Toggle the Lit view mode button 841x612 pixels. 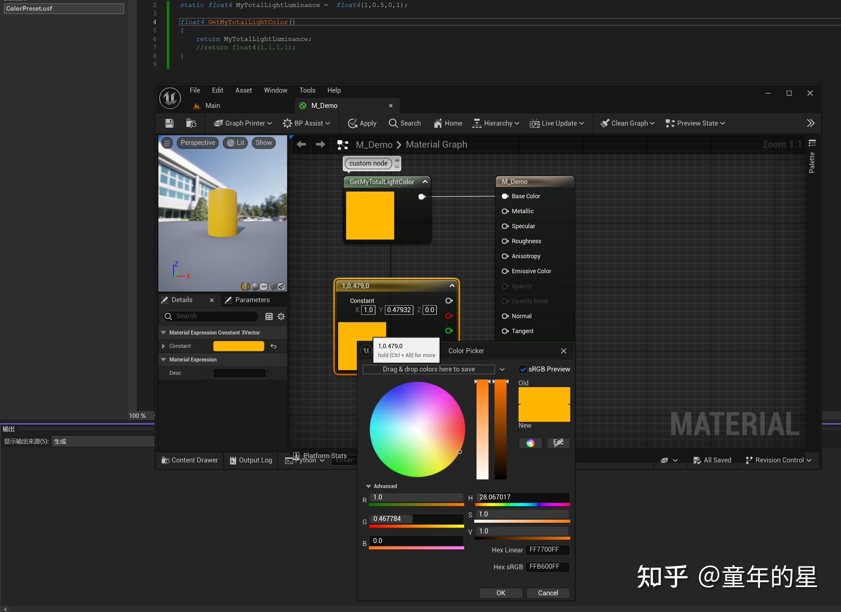coord(235,143)
